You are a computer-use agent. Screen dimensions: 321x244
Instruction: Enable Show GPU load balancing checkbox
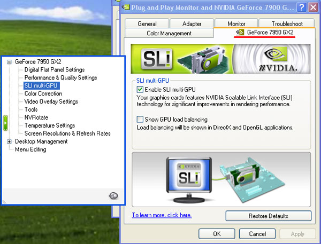[x=140, y=119]
